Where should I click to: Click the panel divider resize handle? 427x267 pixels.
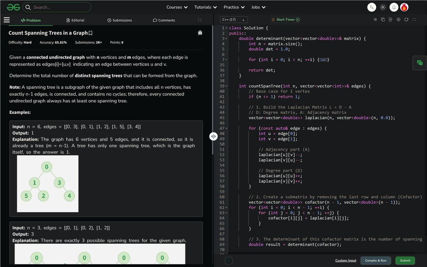(x=213, y=136)
